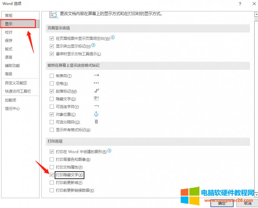This screenshot has width=258, height=208.
Task: Enable 打印前更新链接数据 checkbox
Action: 52,190
